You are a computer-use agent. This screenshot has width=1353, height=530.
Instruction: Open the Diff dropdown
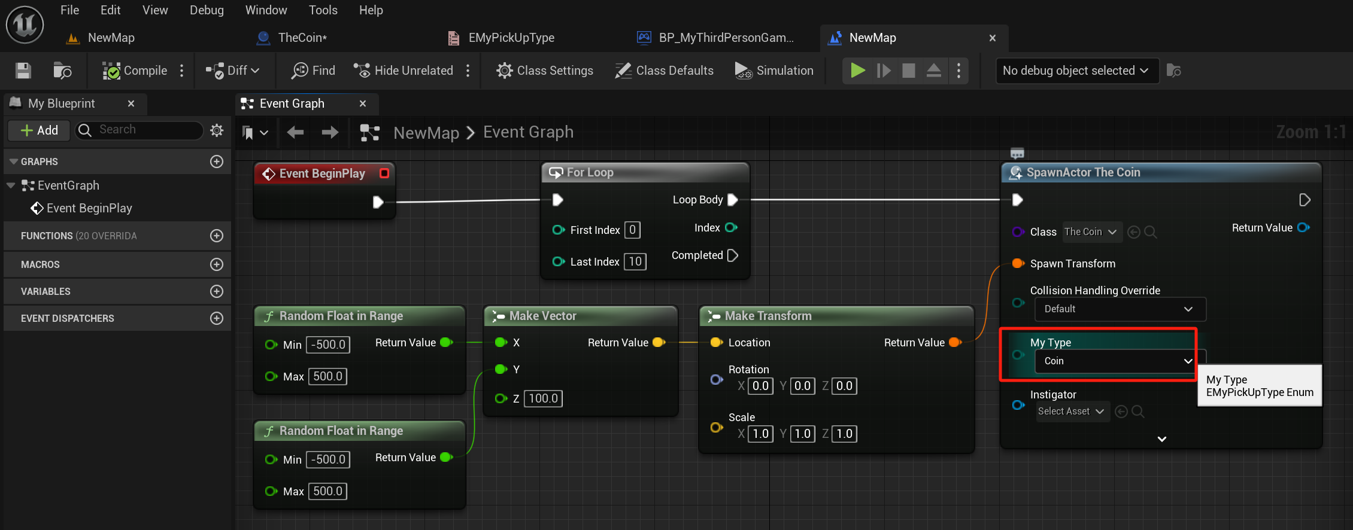click(x=232, y=71)
